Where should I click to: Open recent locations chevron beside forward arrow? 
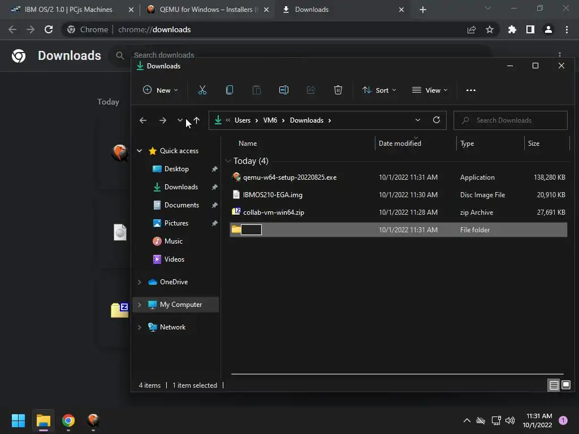(180, 120)
